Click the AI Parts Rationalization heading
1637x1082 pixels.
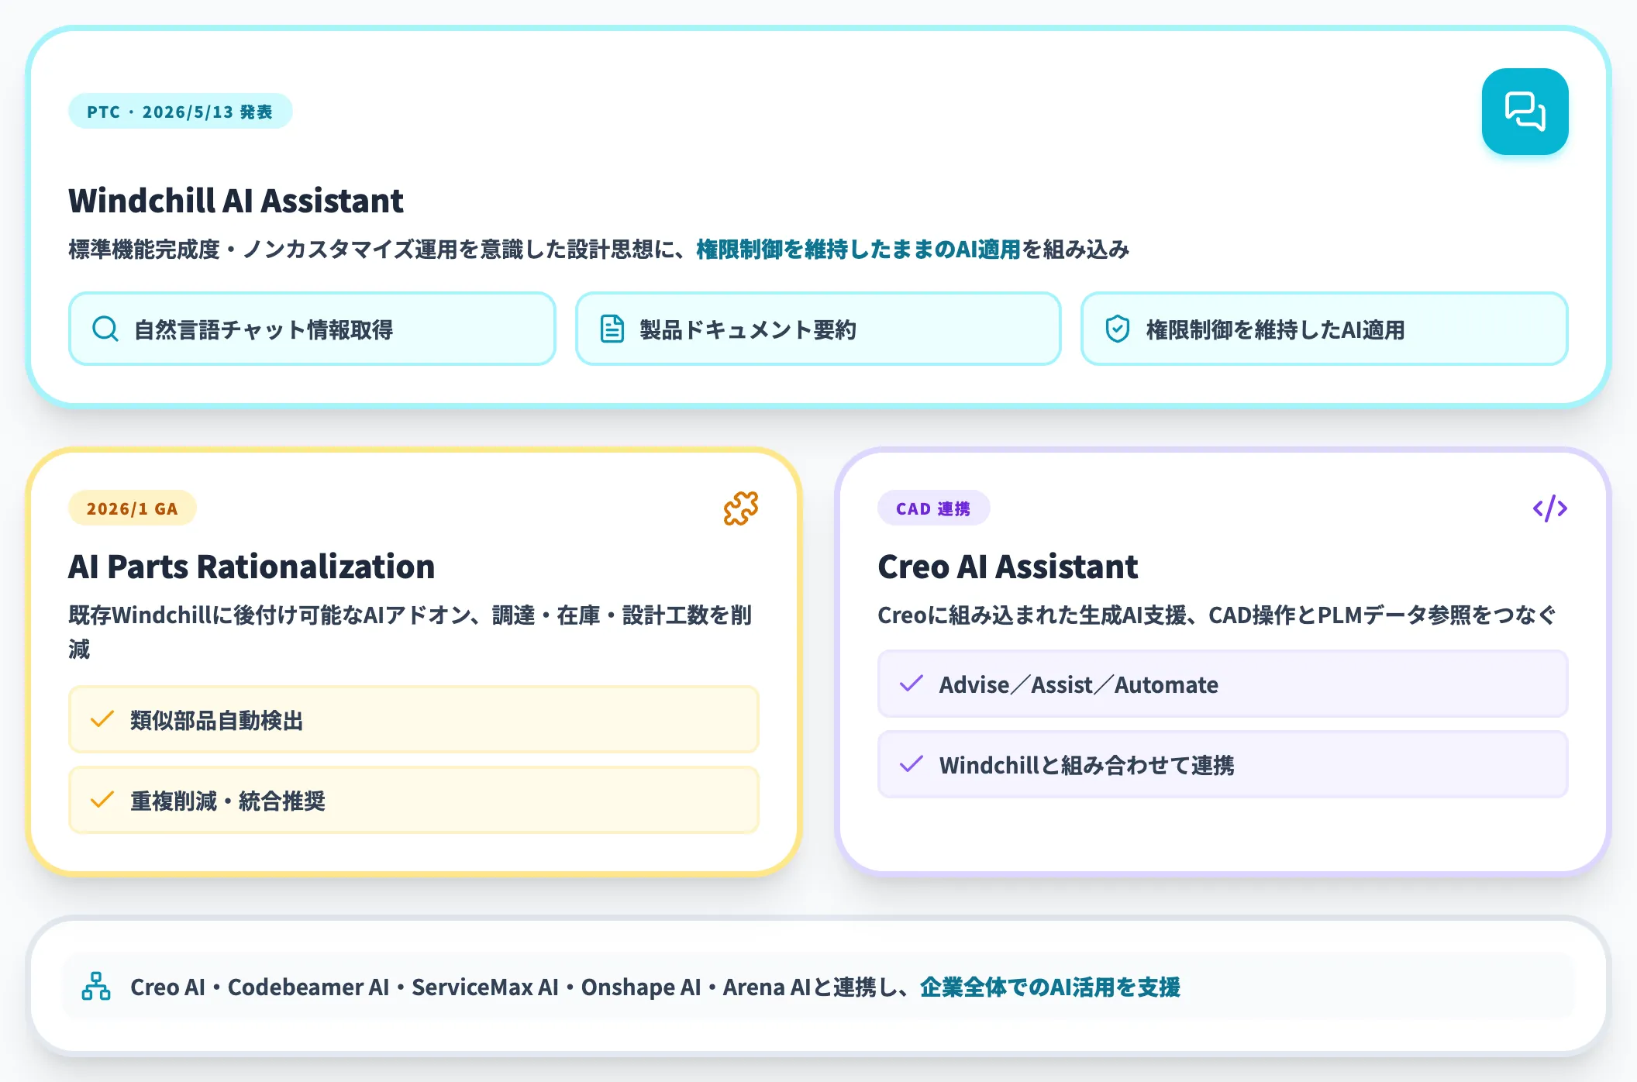tap(251, 567)
